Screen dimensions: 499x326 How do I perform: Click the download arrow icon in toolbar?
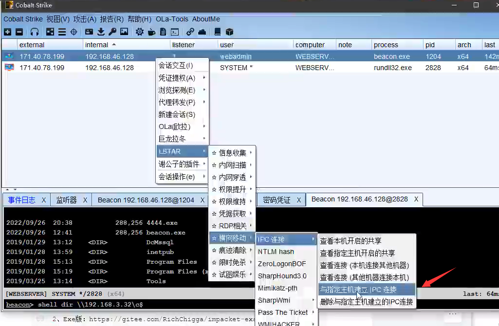[x=101, y=32]
